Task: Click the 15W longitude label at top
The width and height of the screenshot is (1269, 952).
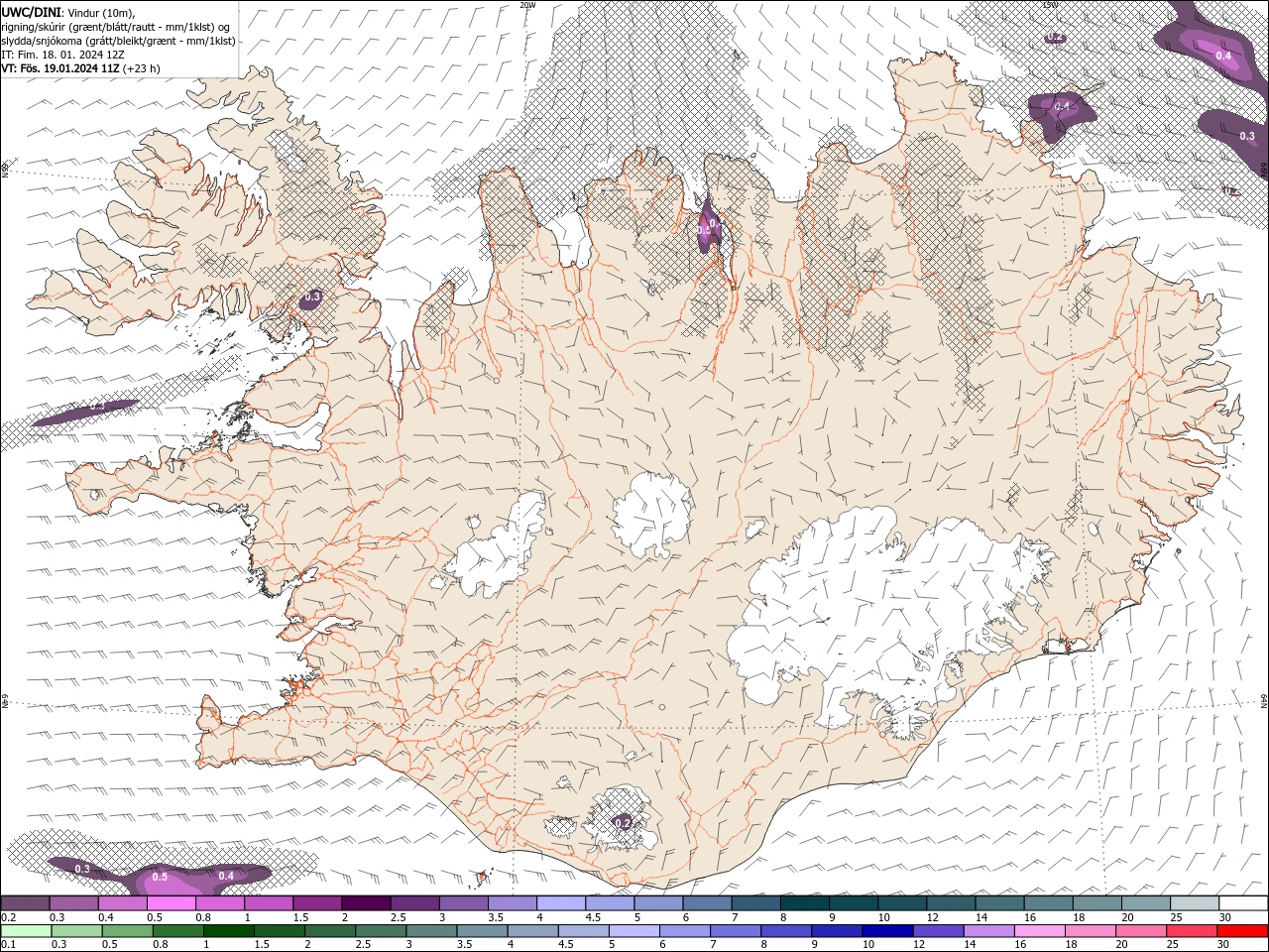Action: click(1050, 5)
